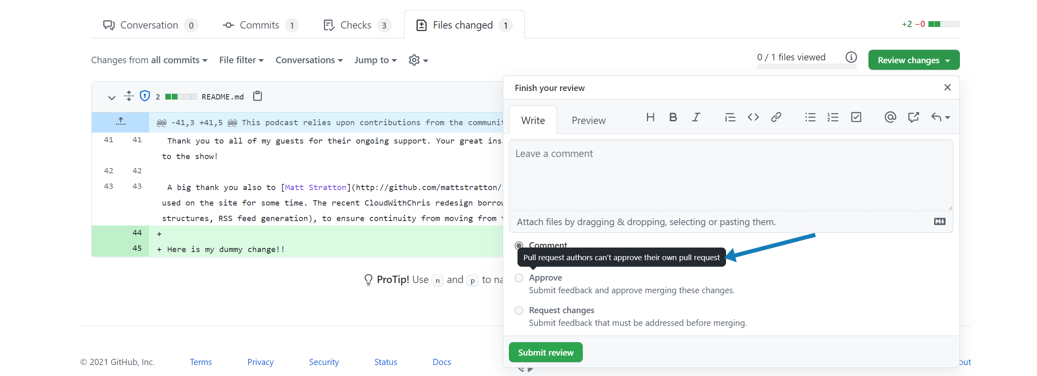Apply bold formatting in the comment toolbar
Screen dimensions: 1037x376
(x=673, y=117)
